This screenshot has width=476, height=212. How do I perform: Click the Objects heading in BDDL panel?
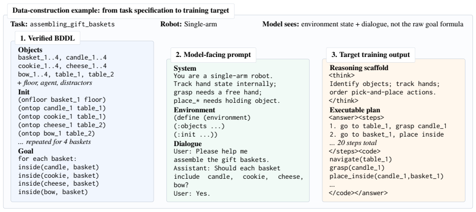[30, 50]
